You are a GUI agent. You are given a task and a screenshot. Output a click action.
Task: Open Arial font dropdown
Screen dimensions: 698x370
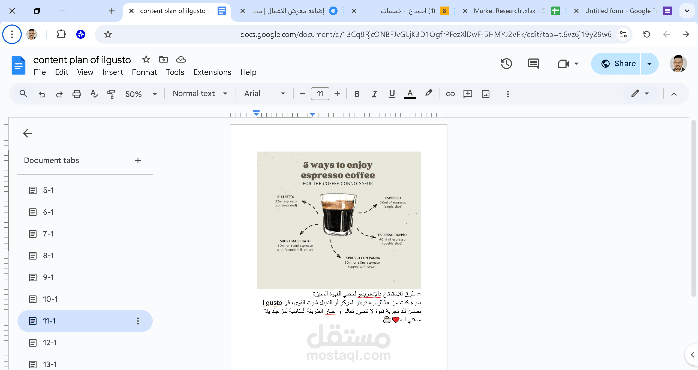coord(264,94)
